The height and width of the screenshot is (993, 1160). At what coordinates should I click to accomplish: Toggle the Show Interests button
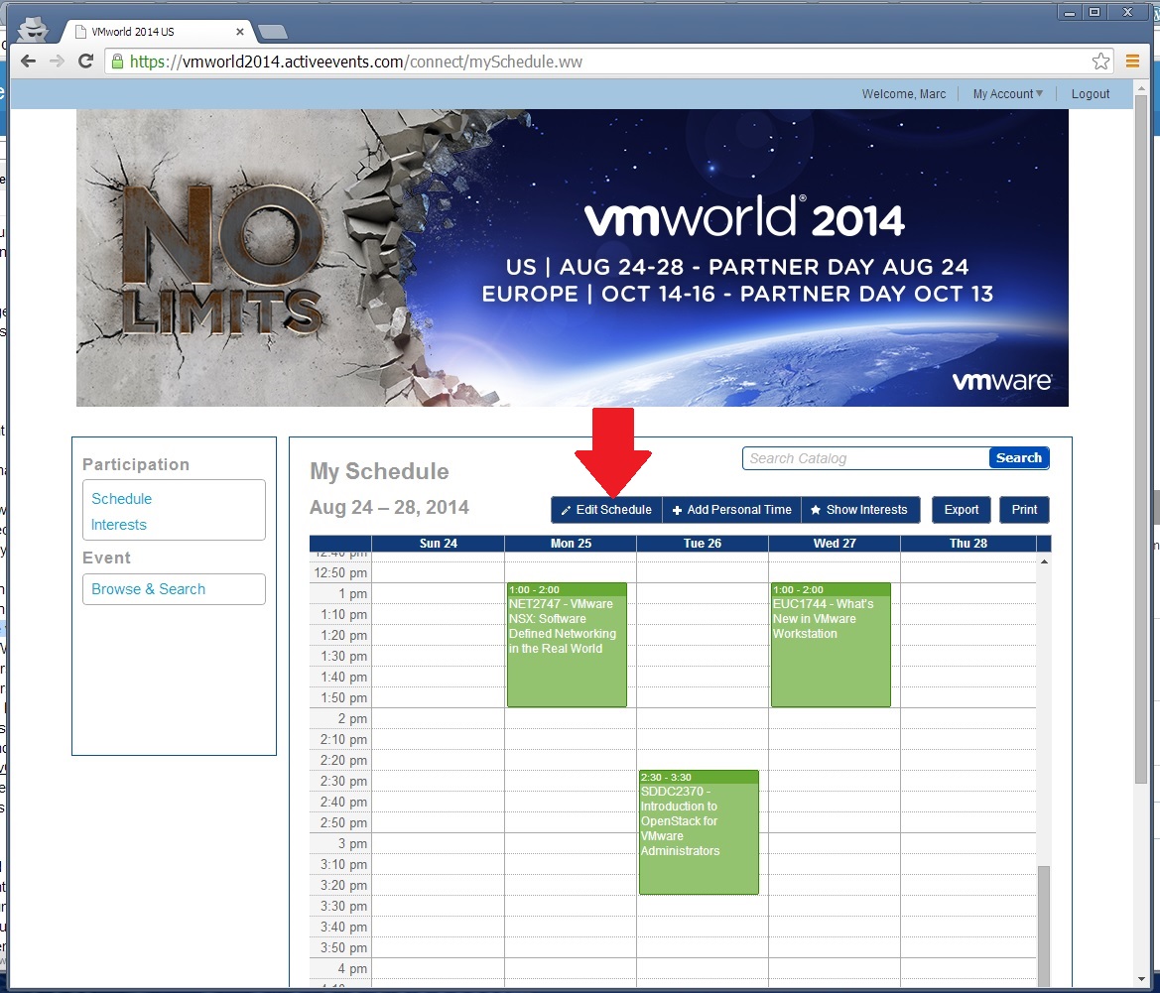pos(859,510)
